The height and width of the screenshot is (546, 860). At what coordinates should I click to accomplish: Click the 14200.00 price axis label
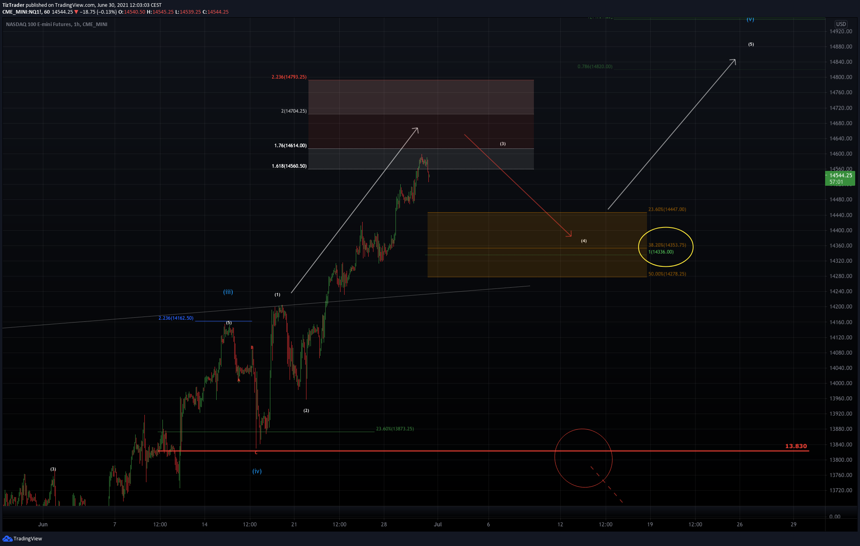[841, 307]
